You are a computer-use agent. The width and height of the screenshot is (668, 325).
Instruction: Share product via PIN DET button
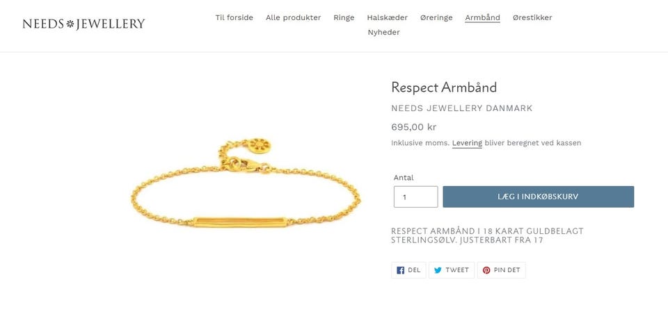[502, 270]
